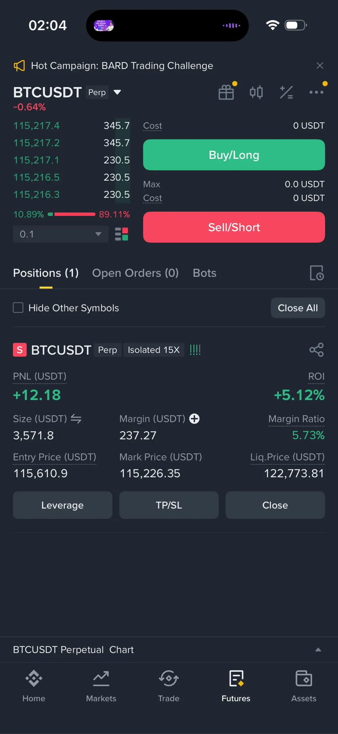Open the order history icon
Screen dimensions: 338x734
point(317,273)
